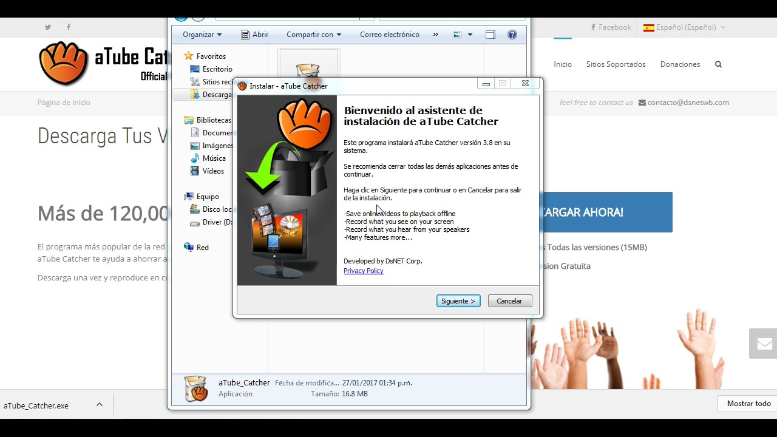Open Sitios Soportados in the site menu
The width and height of the screenshot is (777, 437).
(x=616, y=64)
